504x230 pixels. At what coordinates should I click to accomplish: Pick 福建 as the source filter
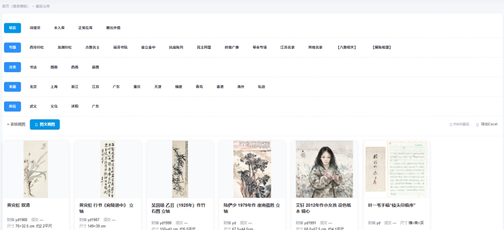point(178,87)
